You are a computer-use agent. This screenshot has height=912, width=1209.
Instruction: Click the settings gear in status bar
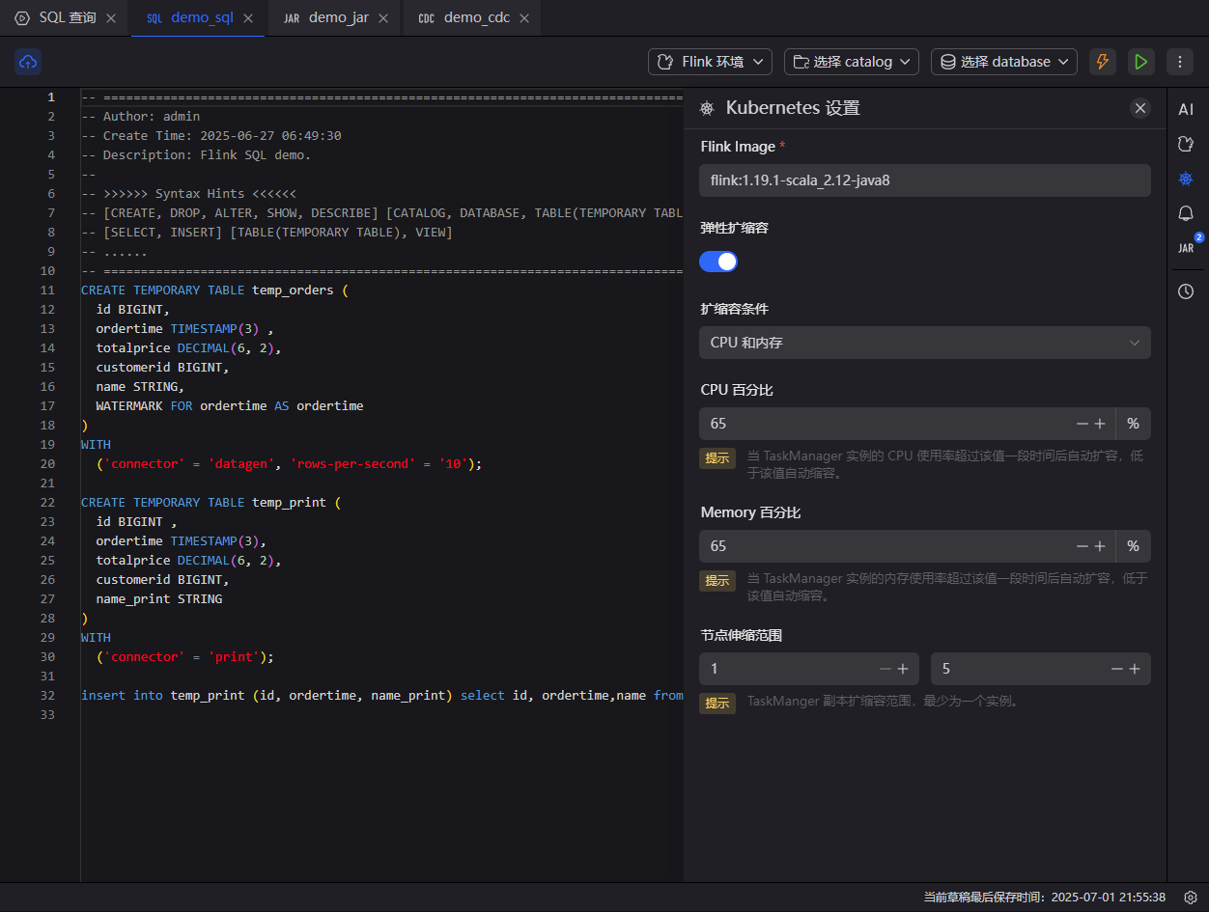pos(1191,898)
